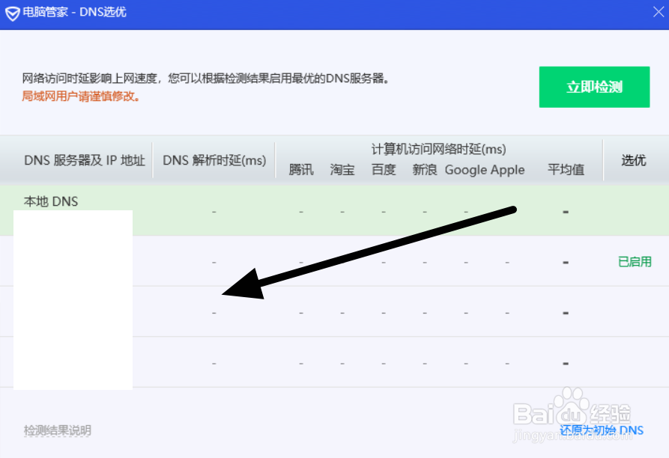Click the 电脑管家 shield logo icon
The height and width of the screenshot is (458, 669).
pos(13,13)
